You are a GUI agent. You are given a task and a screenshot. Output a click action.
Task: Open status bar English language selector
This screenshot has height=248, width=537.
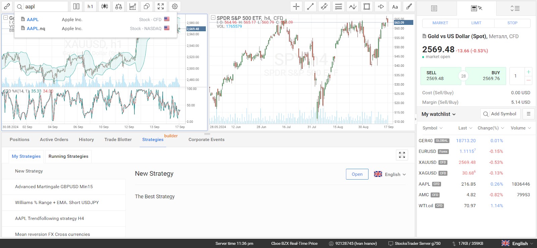point(517,243)
